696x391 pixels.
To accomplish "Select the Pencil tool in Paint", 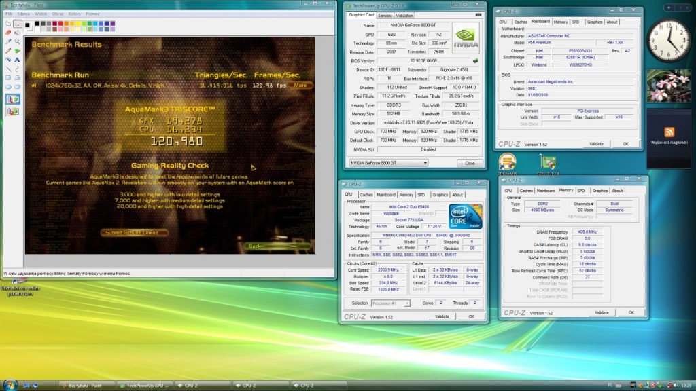I will click(x=8, y=50).
